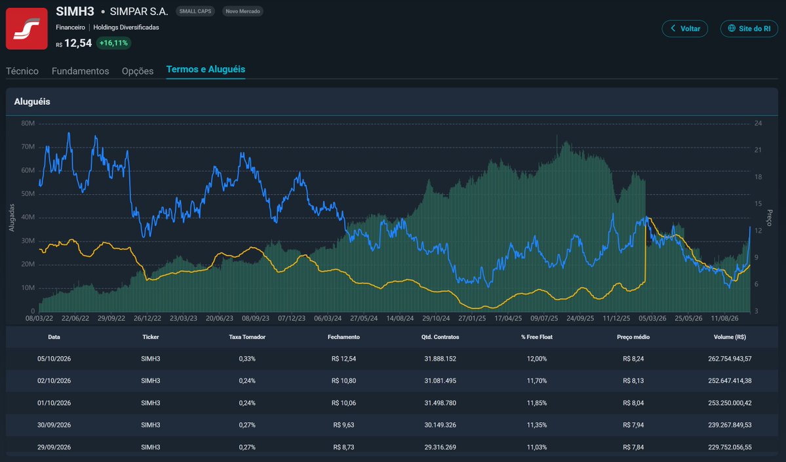Select the Termos e Aluguéis tab
Image resolution: width=786 pixels, height=462 pixels.
[x=206, y=69]
